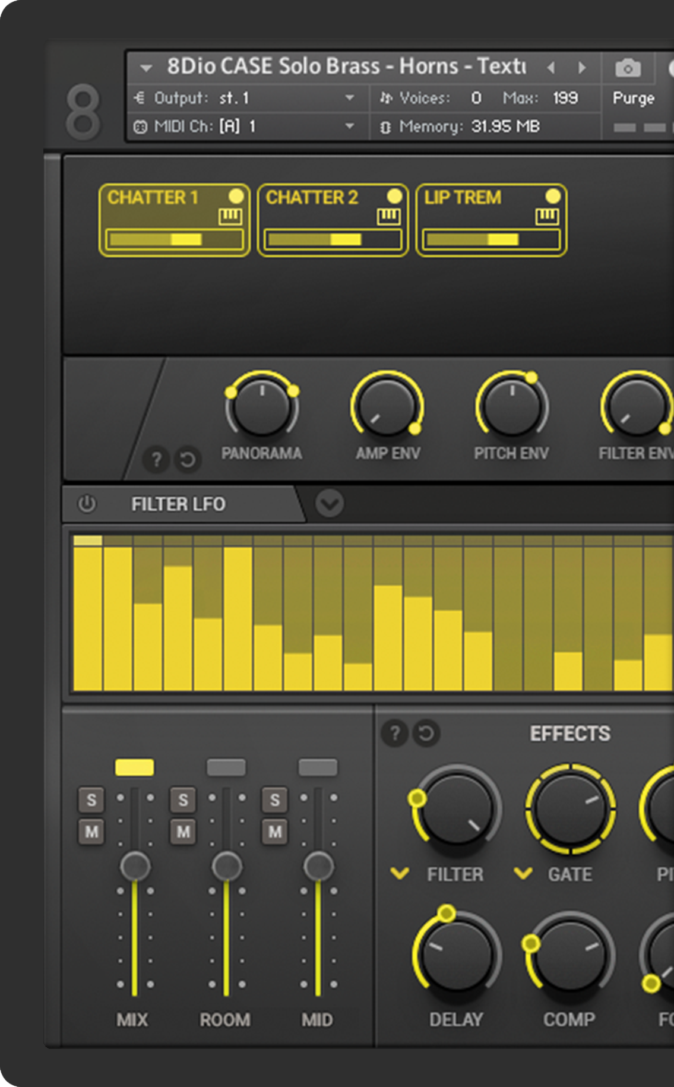Mute the ROOM microphone channel
This screenshot has width=674, height=1087.
pyautogui.click(x=183, y=832)
